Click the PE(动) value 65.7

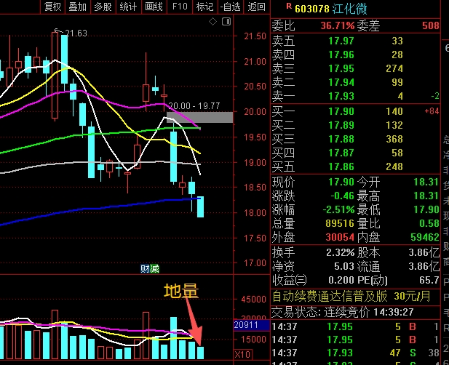[x=429, y=280]
